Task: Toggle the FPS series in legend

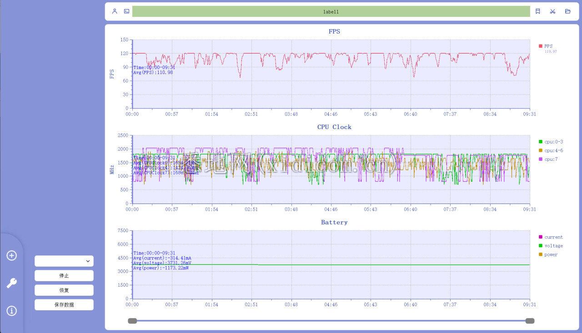Action: [x=546, y=46]
